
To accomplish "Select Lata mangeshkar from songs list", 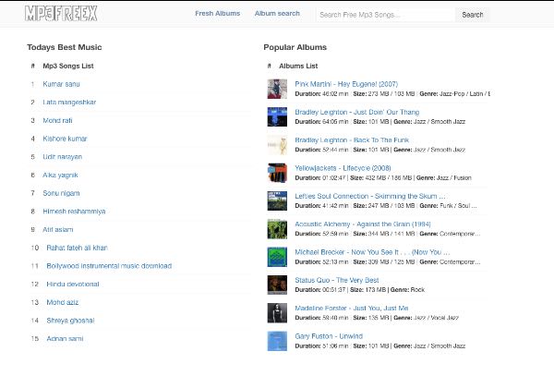I will click(x=69, y=102).
